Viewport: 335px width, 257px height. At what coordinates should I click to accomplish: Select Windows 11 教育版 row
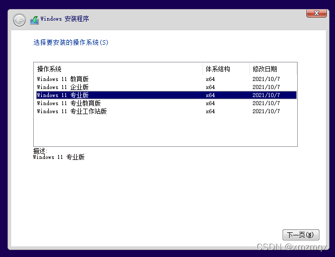coord(166,79)
